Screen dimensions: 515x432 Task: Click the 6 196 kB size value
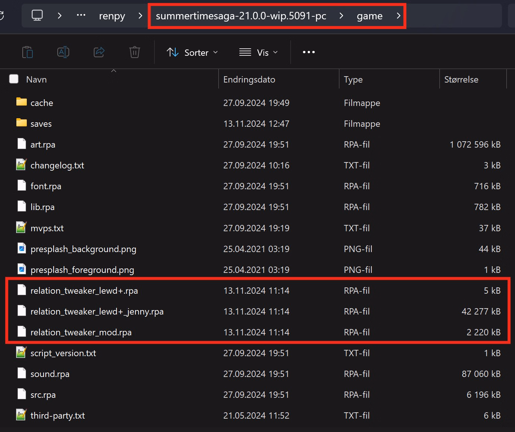tap(484, 395)
